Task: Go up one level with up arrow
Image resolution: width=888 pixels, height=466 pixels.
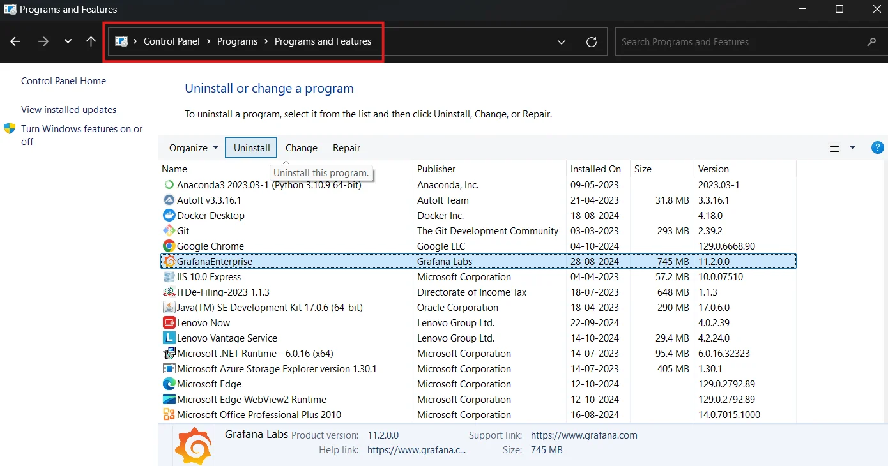Action: (91, 41)
